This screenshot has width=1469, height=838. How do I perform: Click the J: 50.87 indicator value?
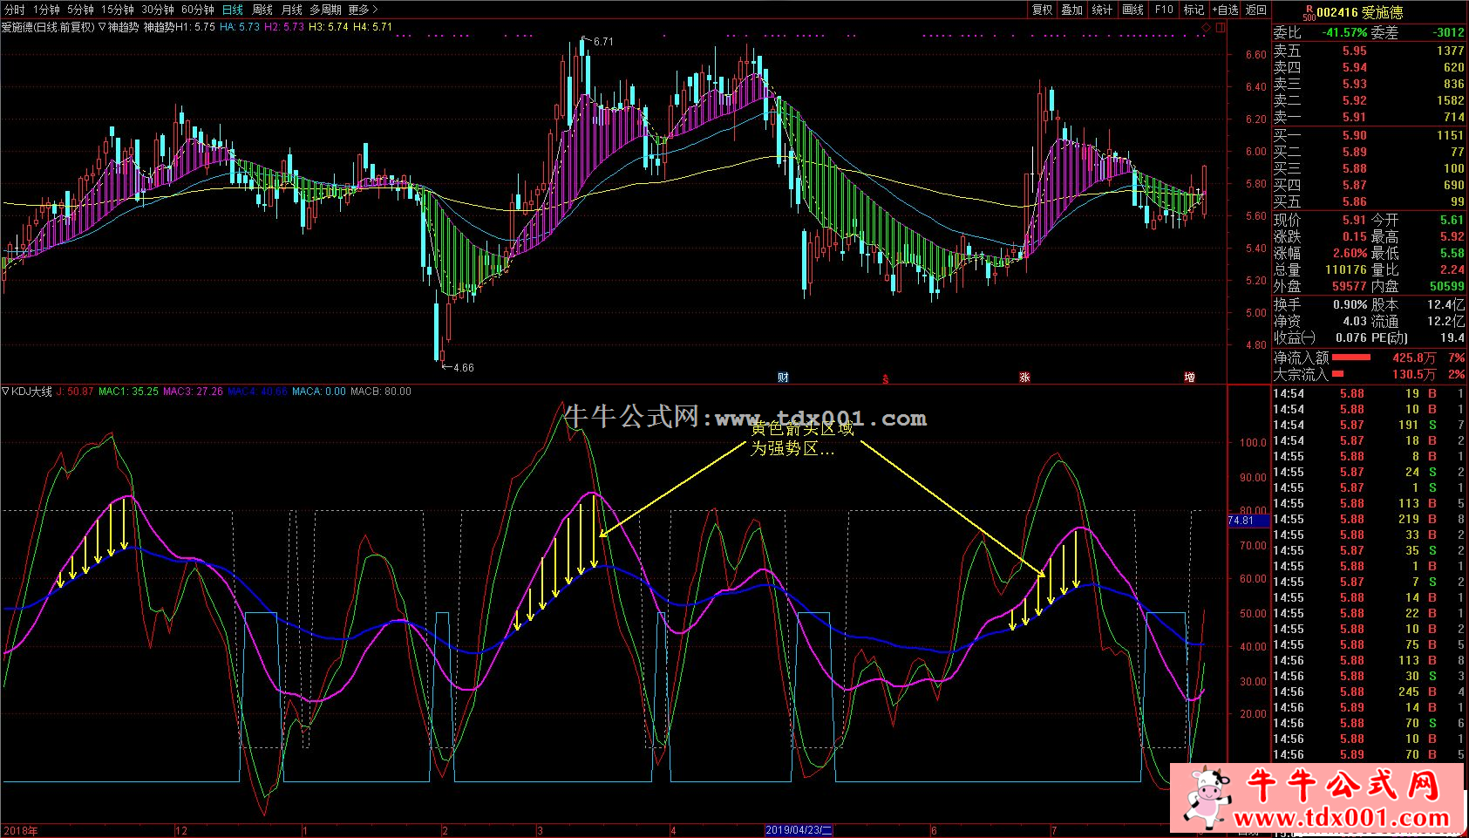(75, 392)
